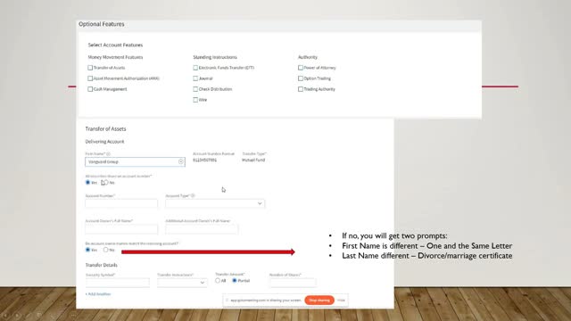Open the Transfer Instructions dropdown
Screen dimensions: 571x321
(182, 283)
